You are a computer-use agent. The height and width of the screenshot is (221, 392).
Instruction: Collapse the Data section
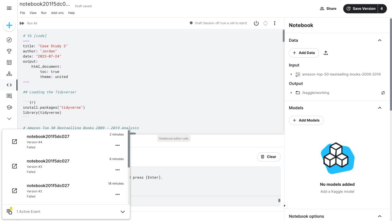click(x=380, y=40)
